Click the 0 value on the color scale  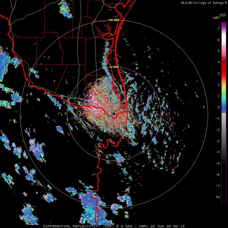tap(219, 107)
